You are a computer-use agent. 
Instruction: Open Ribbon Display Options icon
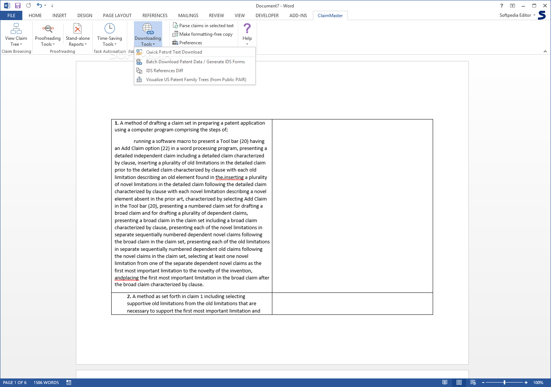pos(512,6)
